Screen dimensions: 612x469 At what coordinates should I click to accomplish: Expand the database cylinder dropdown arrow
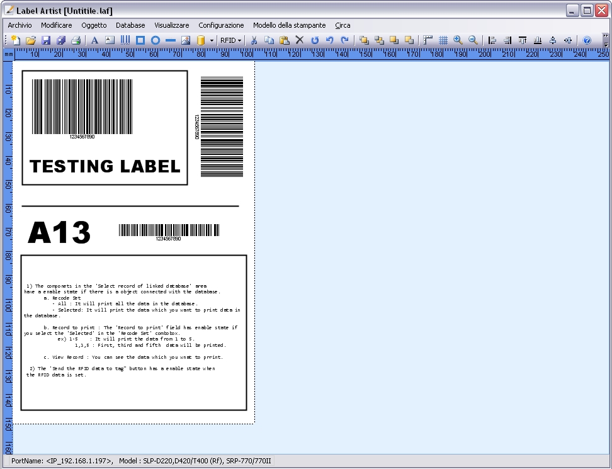point(212,40)
